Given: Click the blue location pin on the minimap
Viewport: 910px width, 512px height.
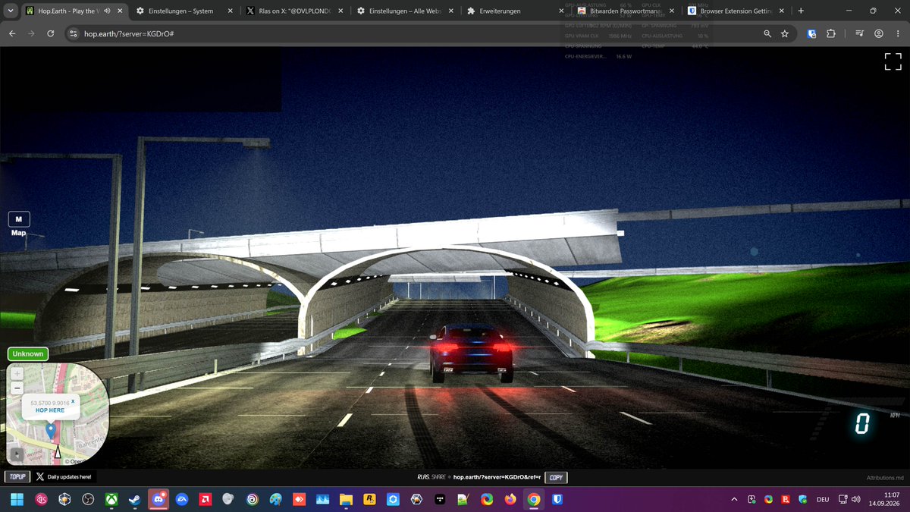Looking at the screenshot, I should click(x=51, y=431).
